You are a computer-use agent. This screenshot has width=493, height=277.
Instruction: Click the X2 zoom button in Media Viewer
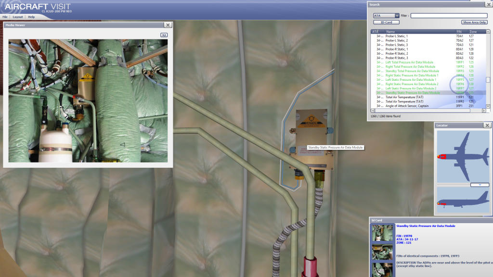tap(164, 35)
